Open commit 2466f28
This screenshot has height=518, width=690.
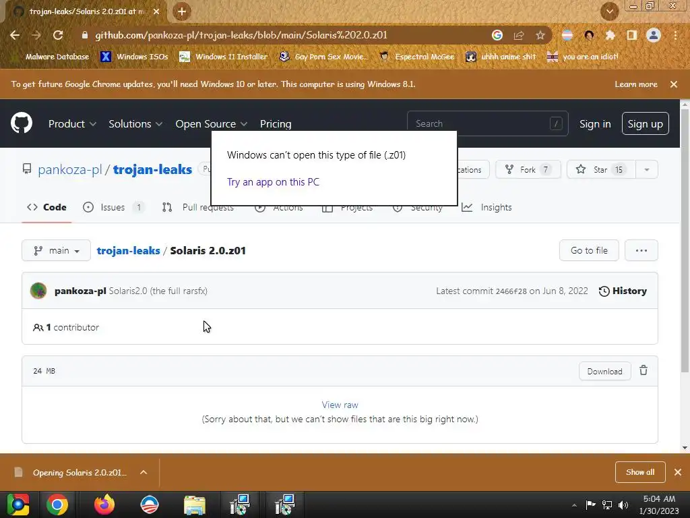click(x=511, y=291)
